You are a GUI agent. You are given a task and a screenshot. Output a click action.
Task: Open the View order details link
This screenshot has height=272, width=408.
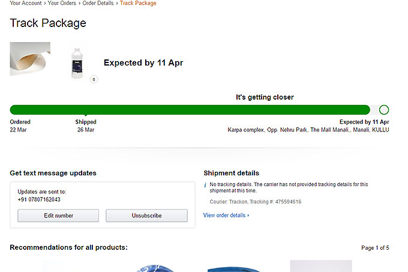point(226,215)
